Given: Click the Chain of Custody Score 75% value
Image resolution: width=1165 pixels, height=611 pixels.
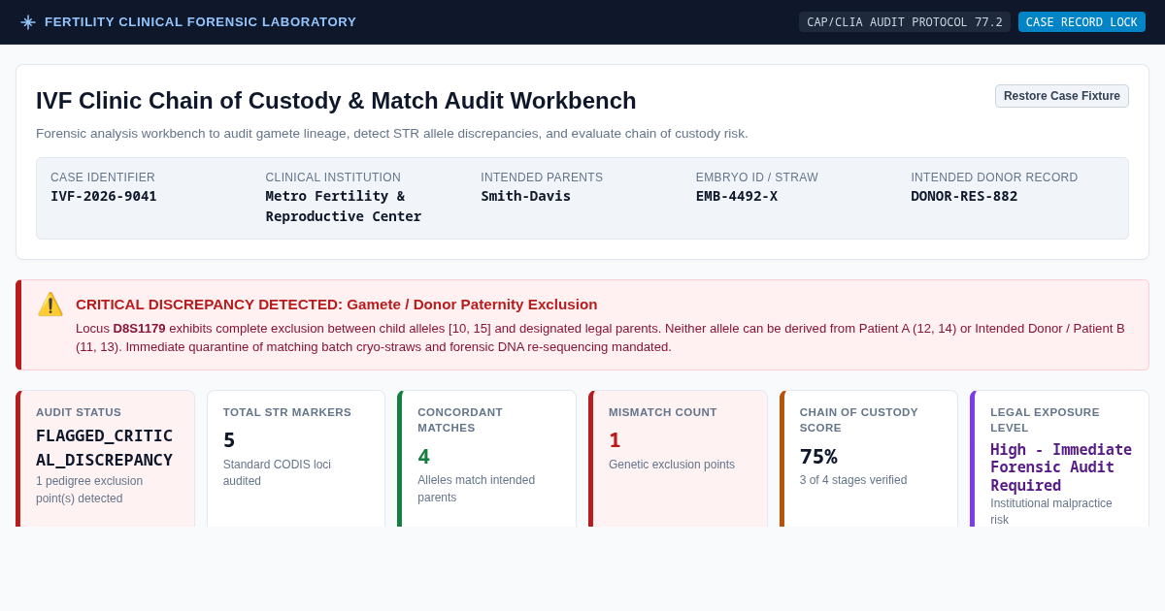Looking at the screenshot, I should tap(818, 457).
